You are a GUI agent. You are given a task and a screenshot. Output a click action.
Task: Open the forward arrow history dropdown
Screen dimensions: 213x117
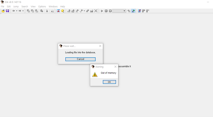click(23, 11)
